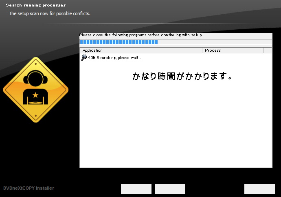Click the magnifier icon beside Searching text
This screenshot has height=197, width=281.
[x=84, y=58]
